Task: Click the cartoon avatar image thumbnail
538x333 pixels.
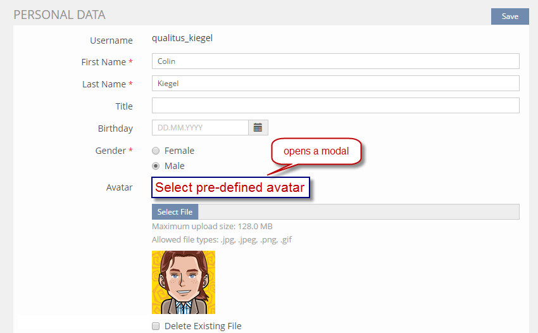Action: [184, 282]
